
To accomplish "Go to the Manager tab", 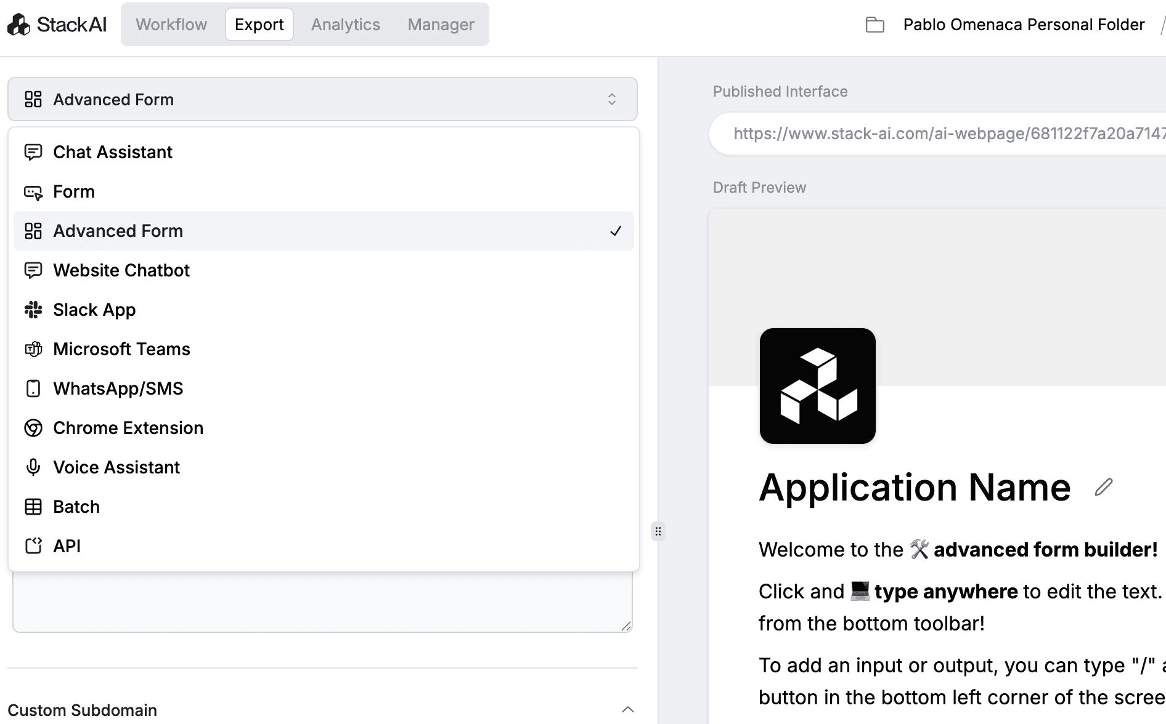I will pyautogui.click(x=441, y=25).
